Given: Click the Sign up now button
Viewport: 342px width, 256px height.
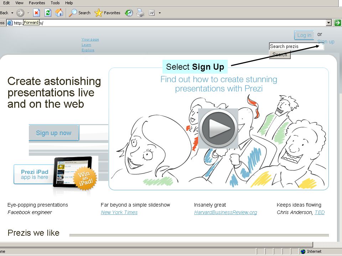Looking at the screenshot, I should [x=54, y=133].
